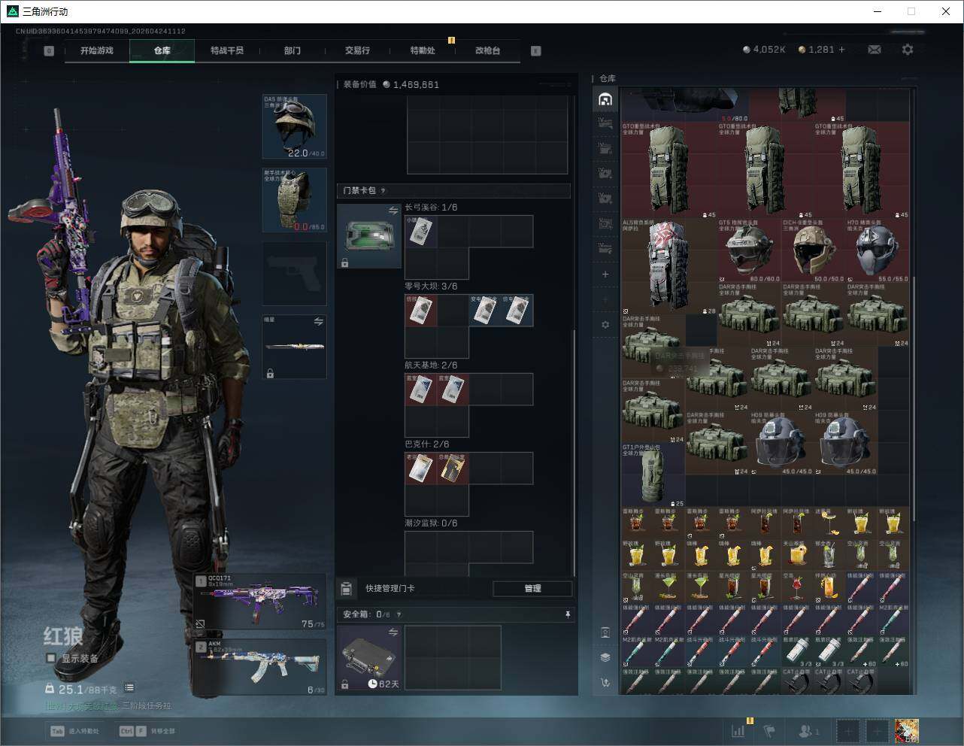The height and width of the screenshot is (746, 964).
Task: Open the mail envelope icon
Action: pos(875,50)
